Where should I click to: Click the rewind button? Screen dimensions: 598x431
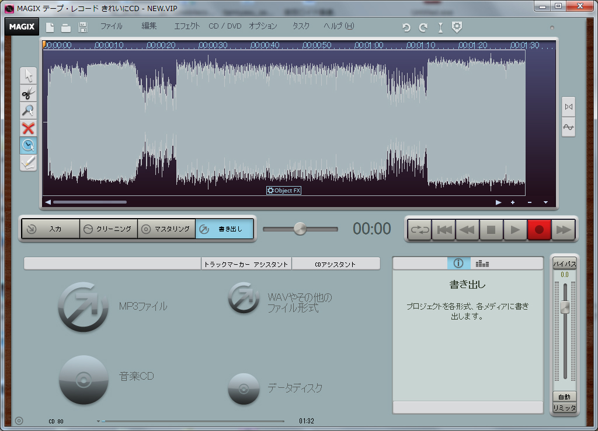pyautogui.click(x=468, y=230)
